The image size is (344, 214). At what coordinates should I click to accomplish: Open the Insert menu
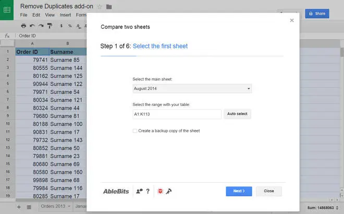[65, 15]
